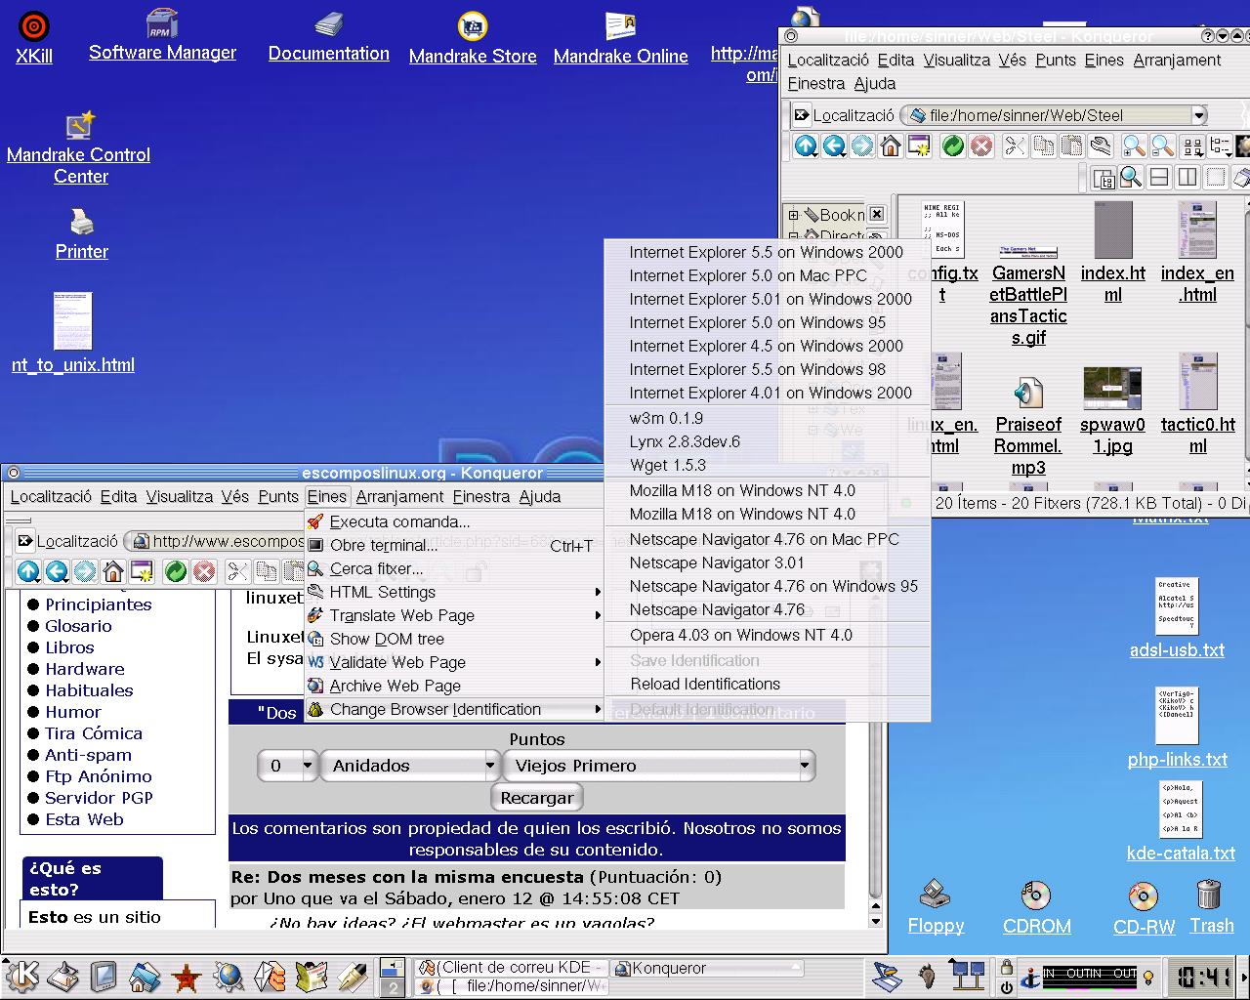Click Cut scissors icon in Steel Konqueror toolbar
Image resolution: width=1250 pixels, height=1000 pixels.
click(1015, 146)
